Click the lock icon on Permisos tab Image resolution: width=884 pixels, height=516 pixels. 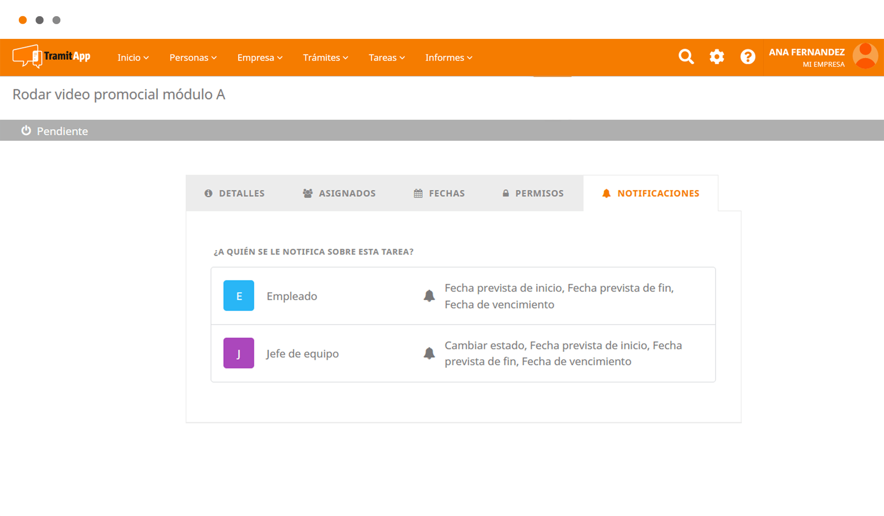pos(506,193)
